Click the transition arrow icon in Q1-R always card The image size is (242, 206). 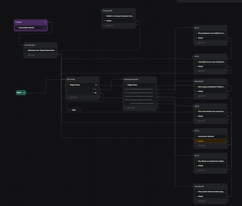click(197, 38)
